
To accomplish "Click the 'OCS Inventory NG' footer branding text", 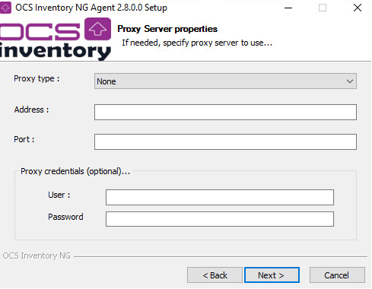I will pyautogui.click(x=37, y=256).
